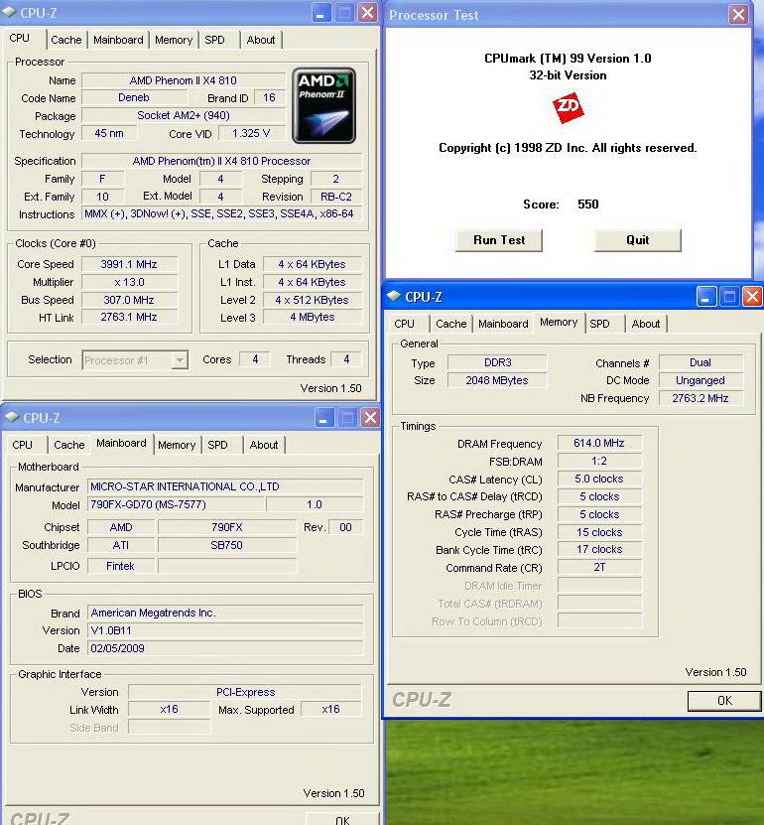This screenshot has width=764, height=825.
Task: Open Cache tab in top-left CPU-Z window
Action: [66, 40]
